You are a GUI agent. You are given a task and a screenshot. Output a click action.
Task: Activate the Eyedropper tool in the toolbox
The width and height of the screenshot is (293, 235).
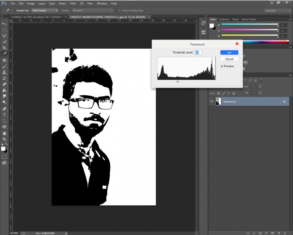(5, 54)
